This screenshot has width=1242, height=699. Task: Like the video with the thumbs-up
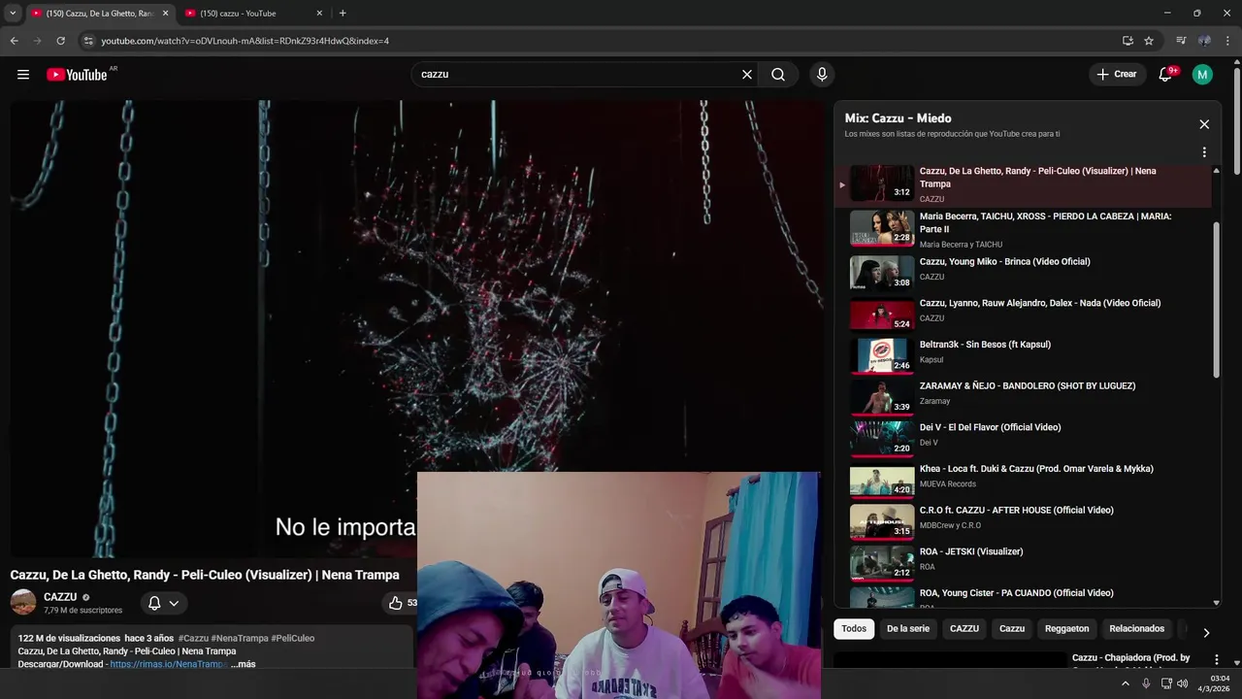[x=396, y=603]
